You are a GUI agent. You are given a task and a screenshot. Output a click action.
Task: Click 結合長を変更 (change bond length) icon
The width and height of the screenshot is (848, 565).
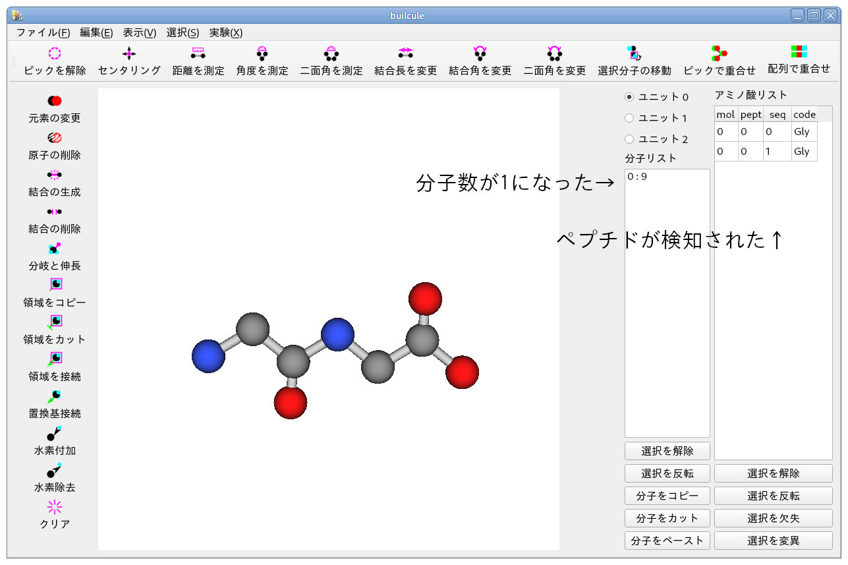[405, 62]
